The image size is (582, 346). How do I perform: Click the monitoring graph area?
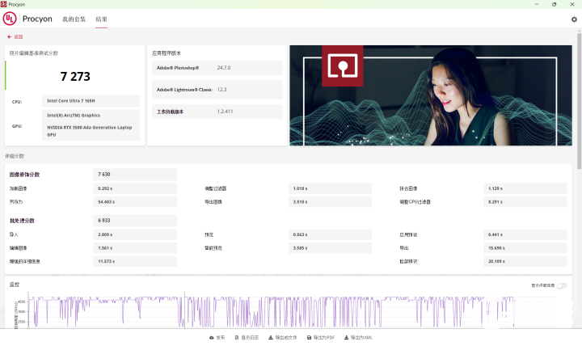tap(291, 311)
